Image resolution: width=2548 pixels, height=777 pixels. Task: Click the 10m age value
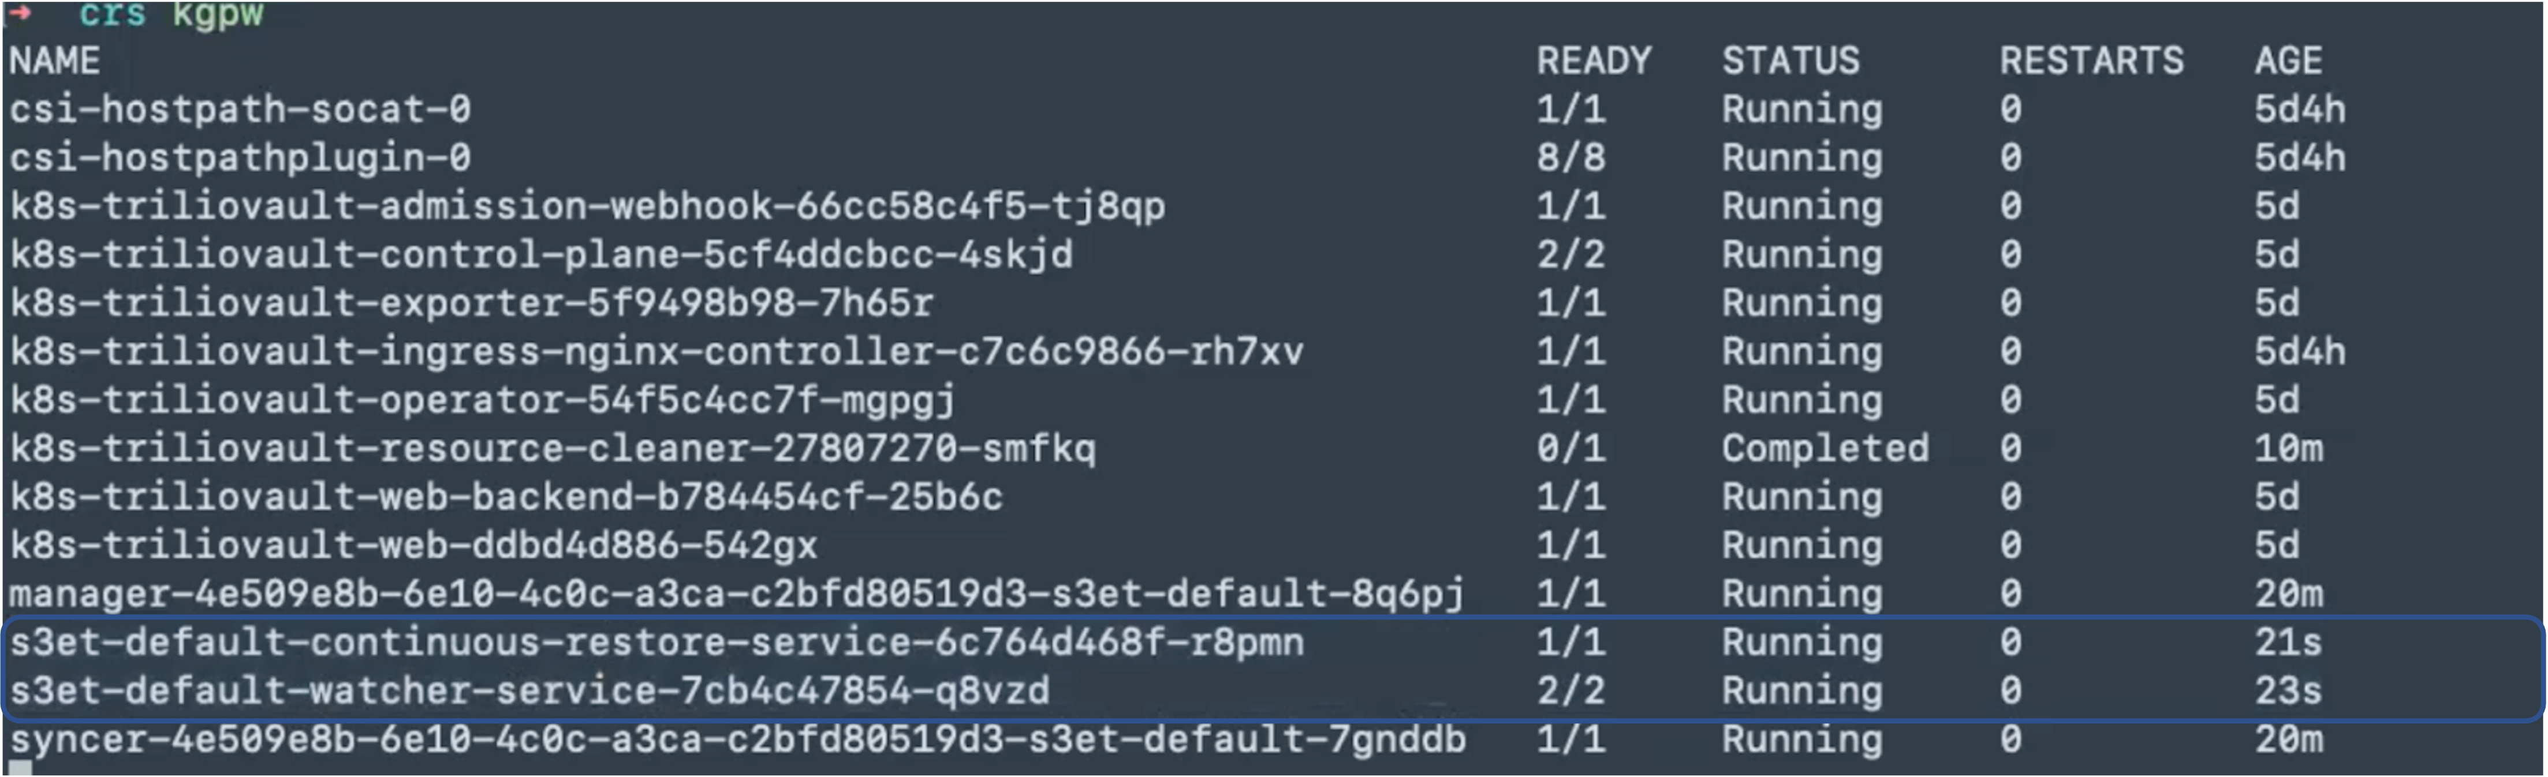coord(2288,449)
